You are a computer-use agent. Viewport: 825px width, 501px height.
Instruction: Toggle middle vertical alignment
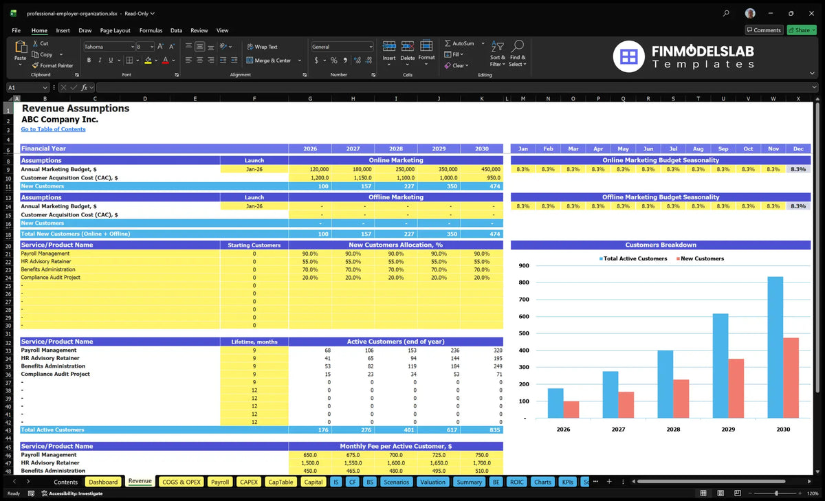click(199, 47)
